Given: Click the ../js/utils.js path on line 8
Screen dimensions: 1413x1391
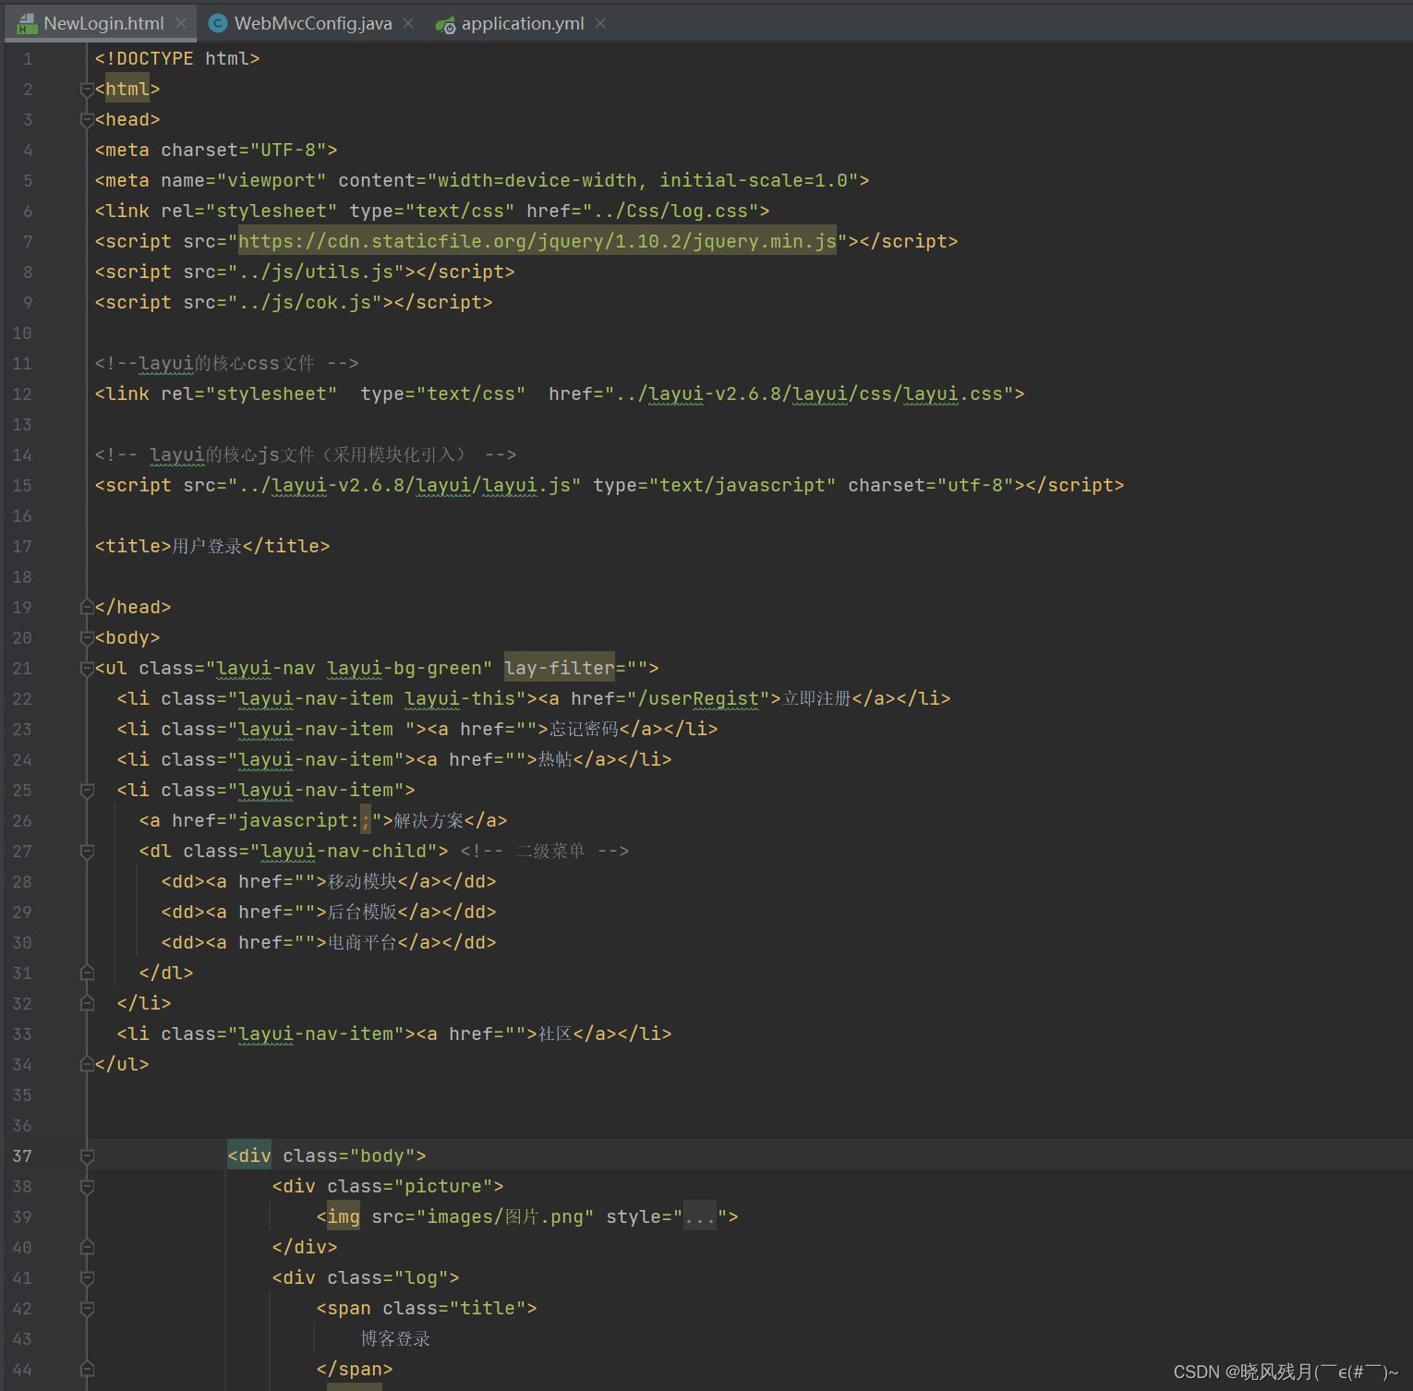Looking at the screenshot, I should (x=316, y=272).
